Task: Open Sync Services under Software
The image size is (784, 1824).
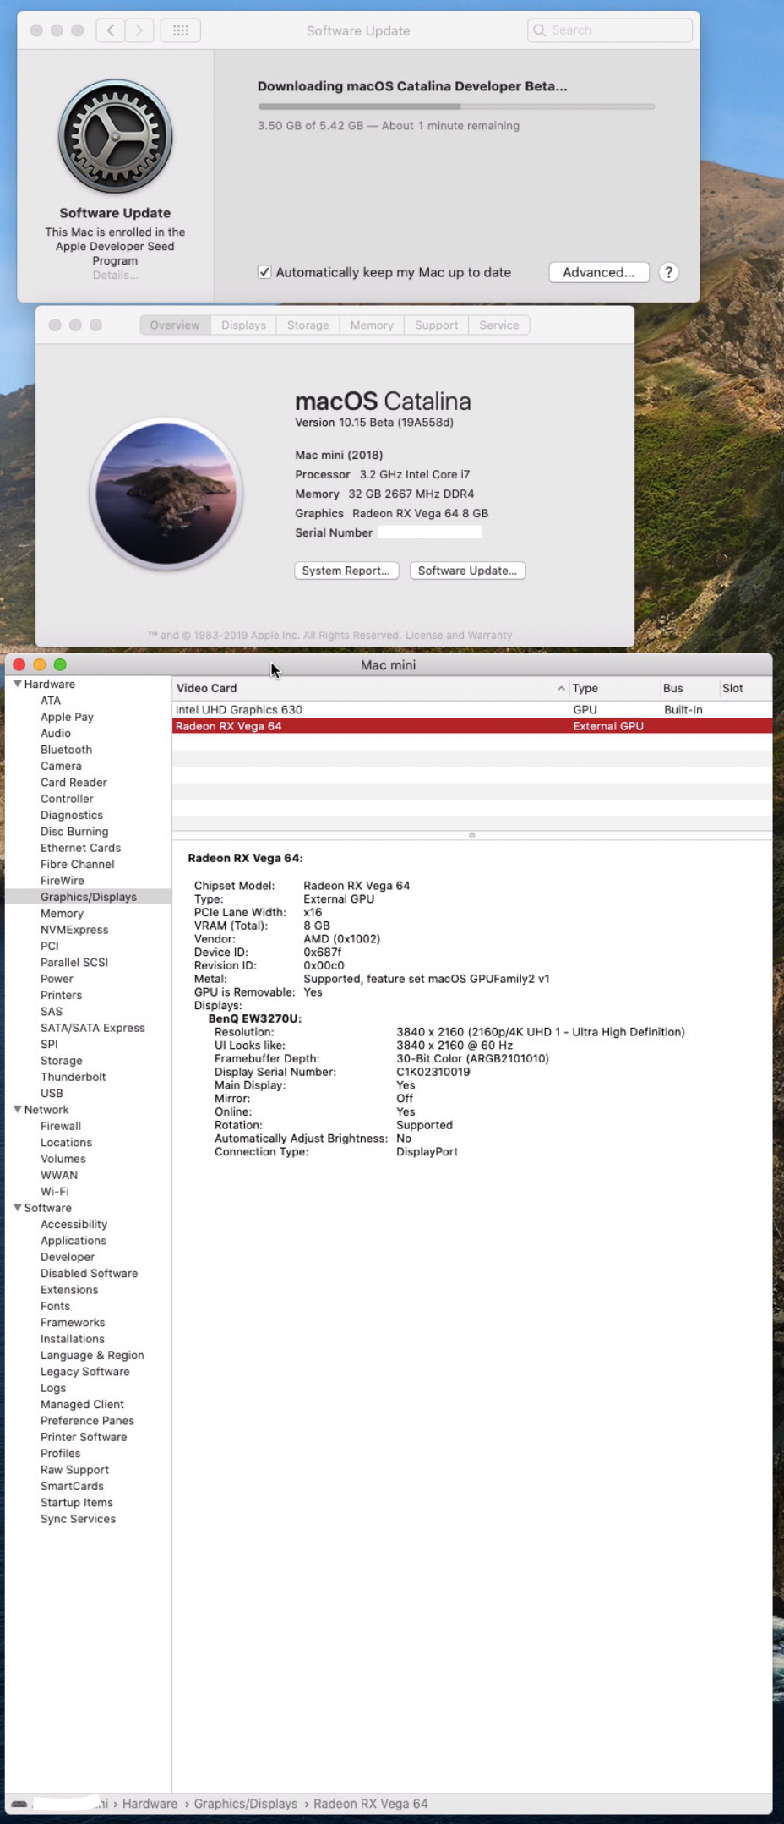Action: coord(79,1519)
